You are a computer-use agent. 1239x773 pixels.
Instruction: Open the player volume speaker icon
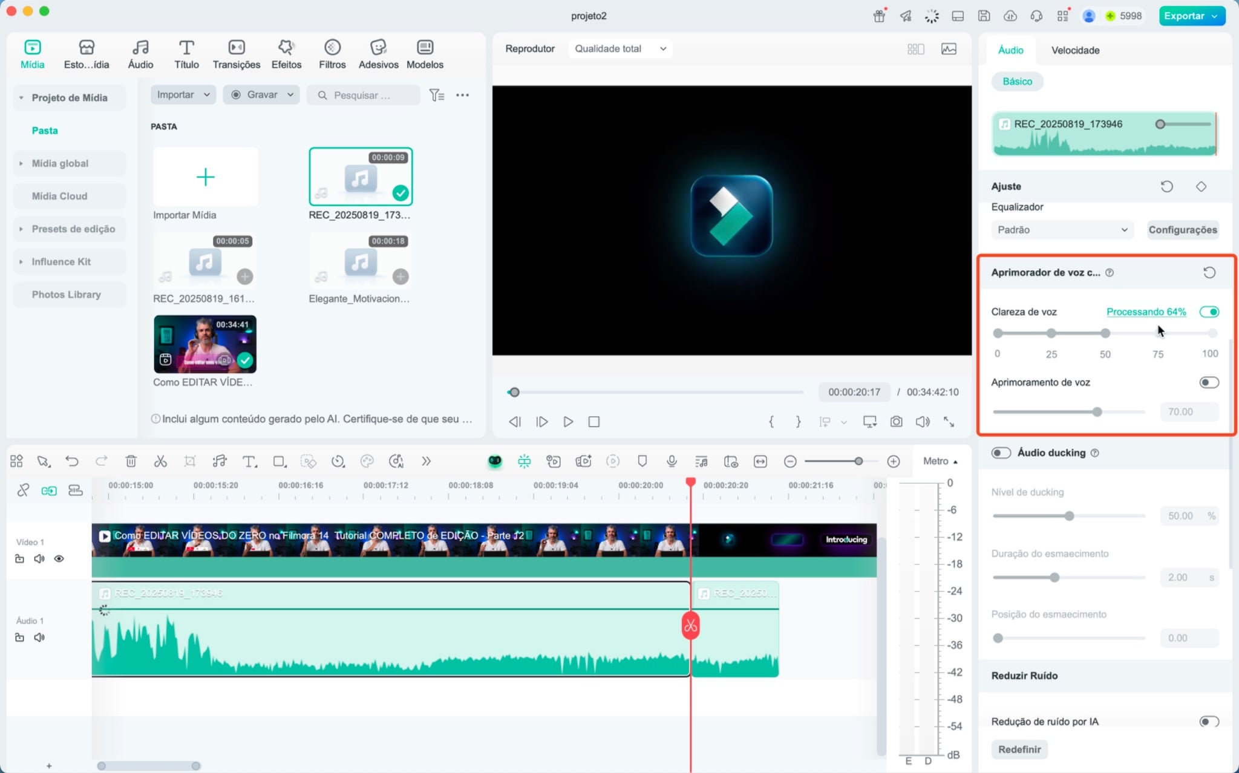click(923, 422)
